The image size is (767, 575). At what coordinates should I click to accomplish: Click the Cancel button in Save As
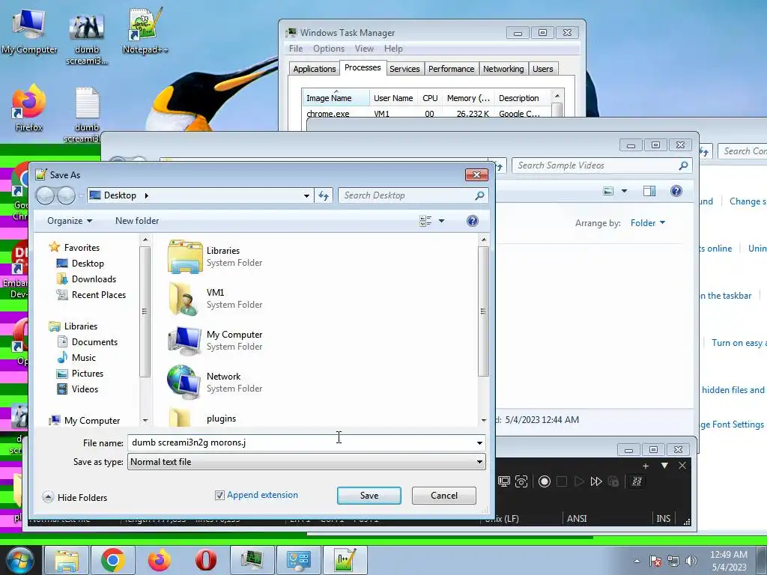(443, 496)
